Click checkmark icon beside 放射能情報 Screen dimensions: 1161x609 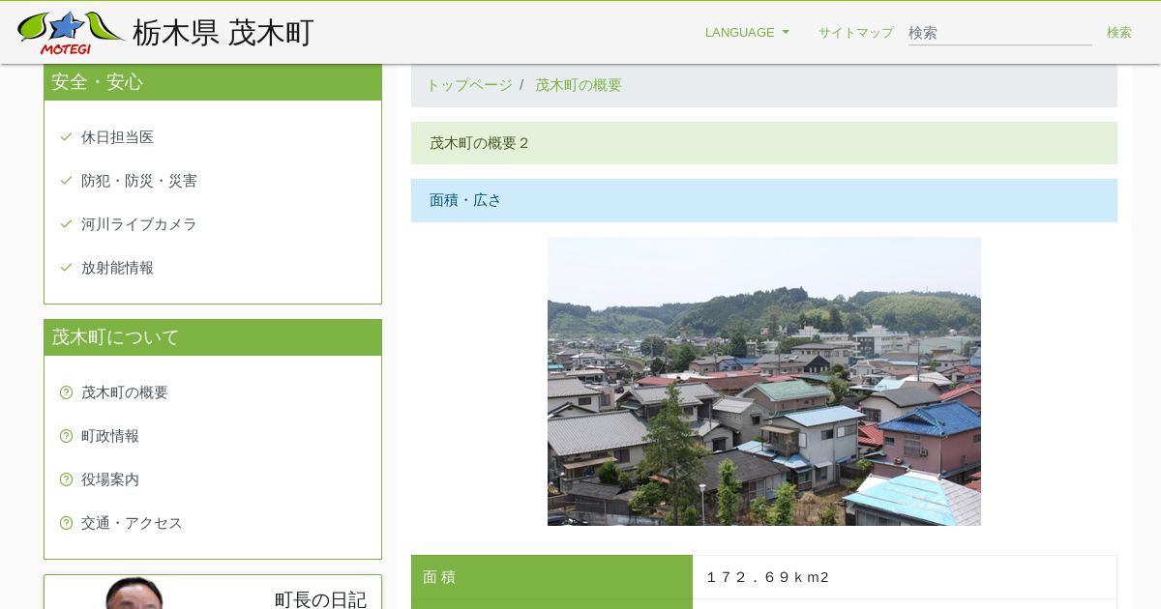pos(66,268)
